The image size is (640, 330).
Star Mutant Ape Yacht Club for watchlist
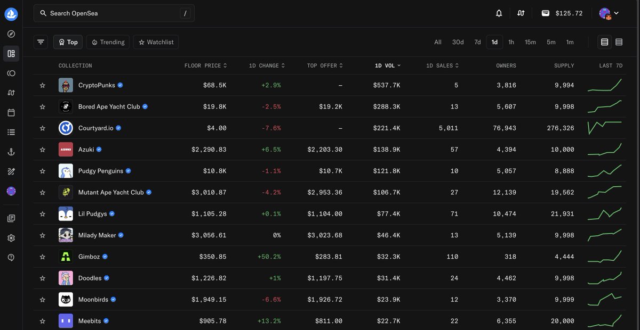coord(43,193)
